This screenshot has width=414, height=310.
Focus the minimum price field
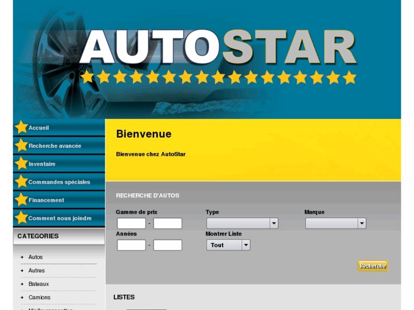coord(131,224)
